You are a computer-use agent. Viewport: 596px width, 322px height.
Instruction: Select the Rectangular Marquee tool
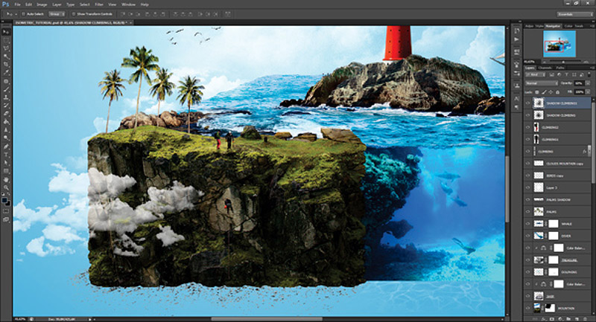(x=6, y=40)
